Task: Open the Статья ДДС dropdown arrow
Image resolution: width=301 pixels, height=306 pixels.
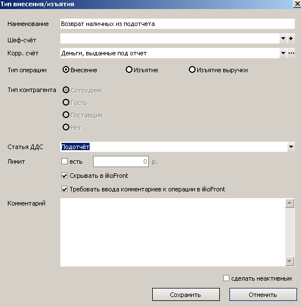Action: click(291, 147)
